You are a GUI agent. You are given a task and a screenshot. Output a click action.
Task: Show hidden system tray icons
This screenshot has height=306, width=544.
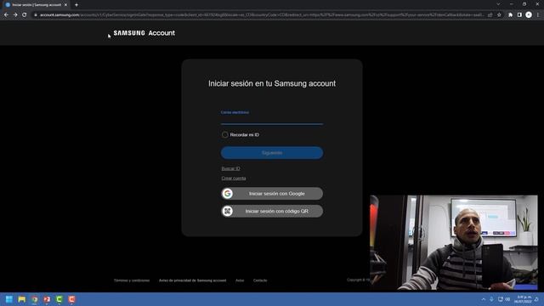[x=484, y=299]
